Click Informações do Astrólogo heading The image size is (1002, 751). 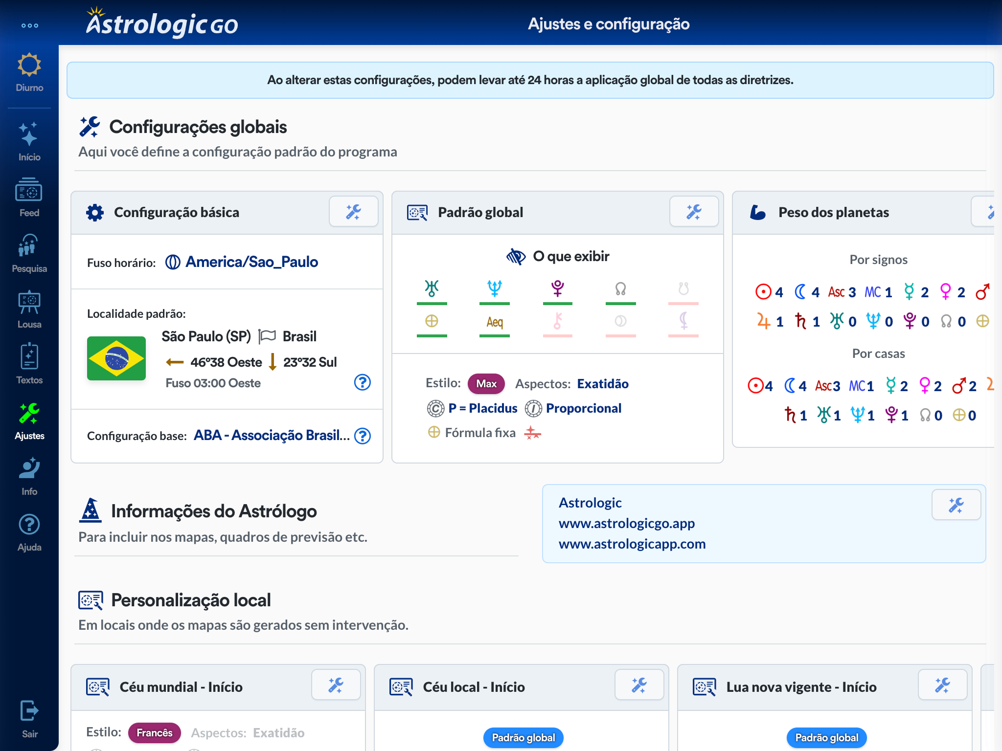click(x=214, y=511)
